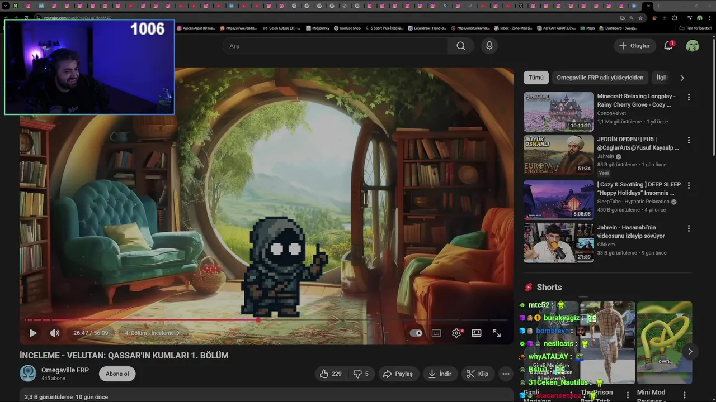Open the Inbox - Zoho Mail bookmark

tap(513, 28)
